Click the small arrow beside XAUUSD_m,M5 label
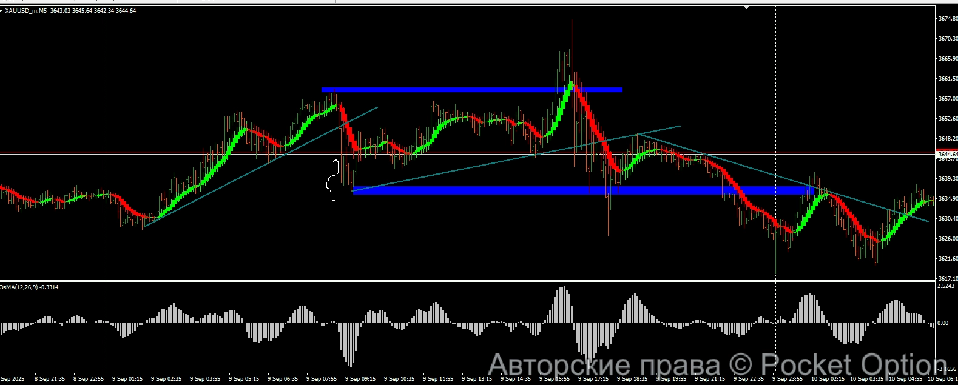 pos(2,11)
